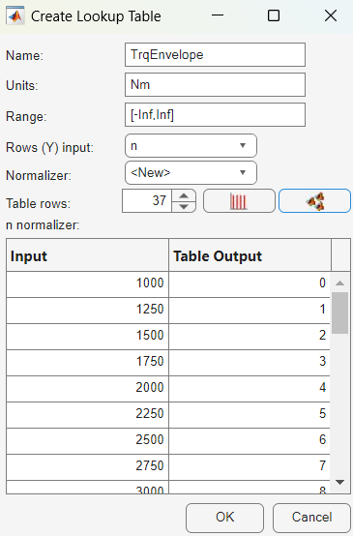Click the Table rows value field showing 37
The image size is (353, 536).
pyautogui.click(x=147, y=201)
